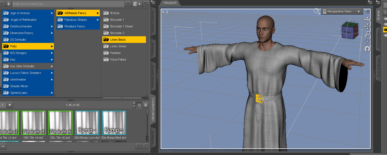Switch to the Scene tab

pos(378,15)
